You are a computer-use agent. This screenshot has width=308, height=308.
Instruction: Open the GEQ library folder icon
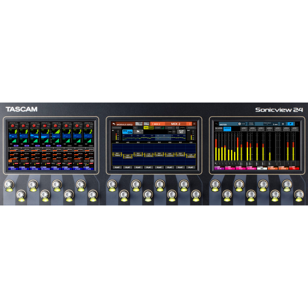pyautogui.click(x=138, y=132)
